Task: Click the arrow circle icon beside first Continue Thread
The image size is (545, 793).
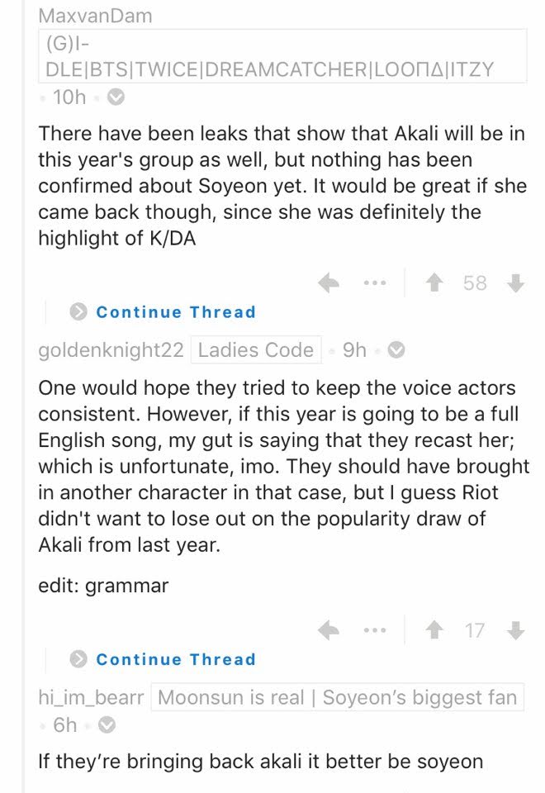Action: coord(78,312)
